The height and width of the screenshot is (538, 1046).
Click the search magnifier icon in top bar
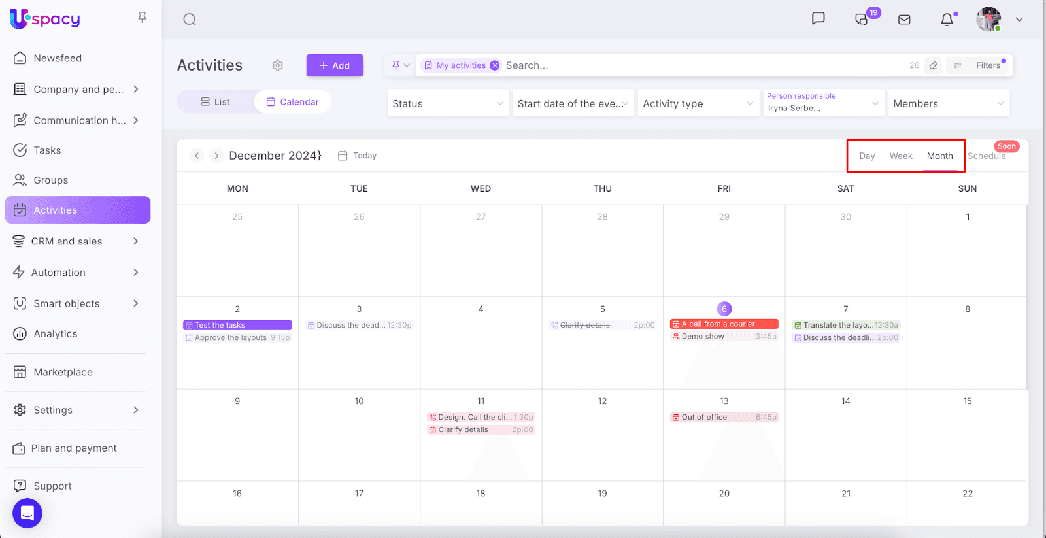pyautogui.click(x=190, y=20)
